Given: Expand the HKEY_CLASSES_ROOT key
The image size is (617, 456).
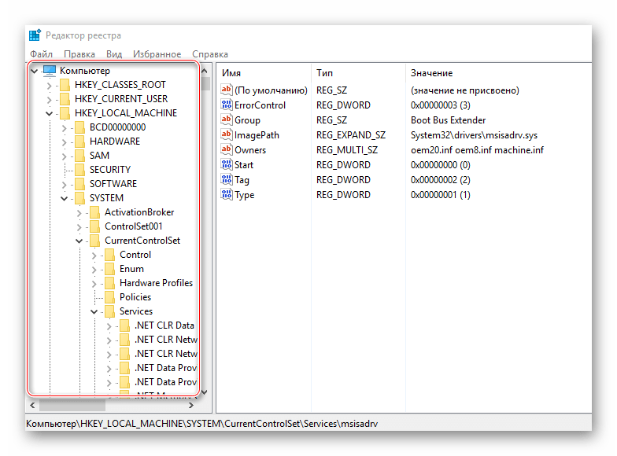Looking at the screenshot, I should click(x=49, y=85).
